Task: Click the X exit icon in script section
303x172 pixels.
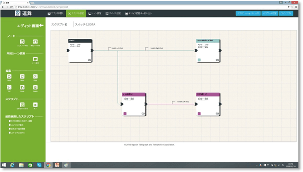Action: point(35,105)
